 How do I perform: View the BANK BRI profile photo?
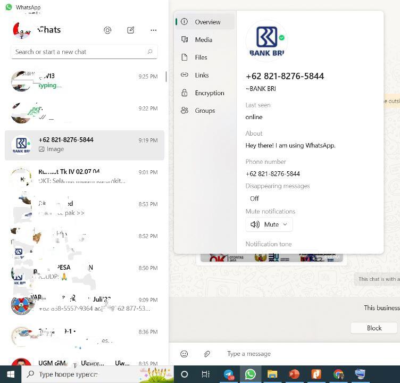pyautogui.click(x=266, y=41)
